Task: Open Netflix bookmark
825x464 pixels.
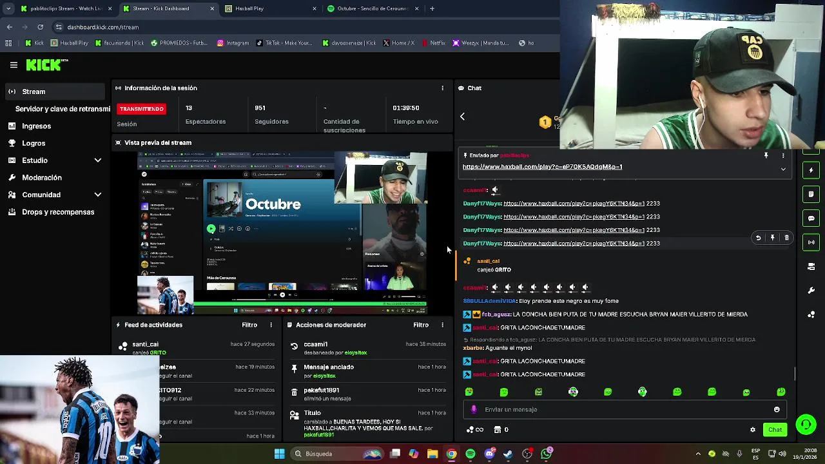Action: pyautogui.click(x=433, y=43)
